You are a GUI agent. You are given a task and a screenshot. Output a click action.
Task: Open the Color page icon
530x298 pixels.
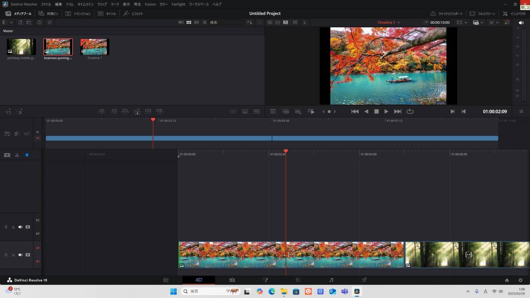click(x=298, y=280)
